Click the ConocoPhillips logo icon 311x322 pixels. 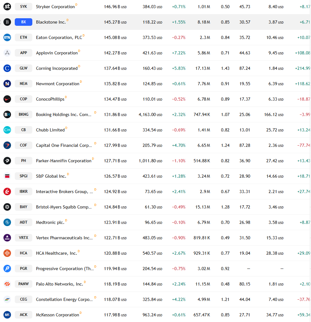7,99
